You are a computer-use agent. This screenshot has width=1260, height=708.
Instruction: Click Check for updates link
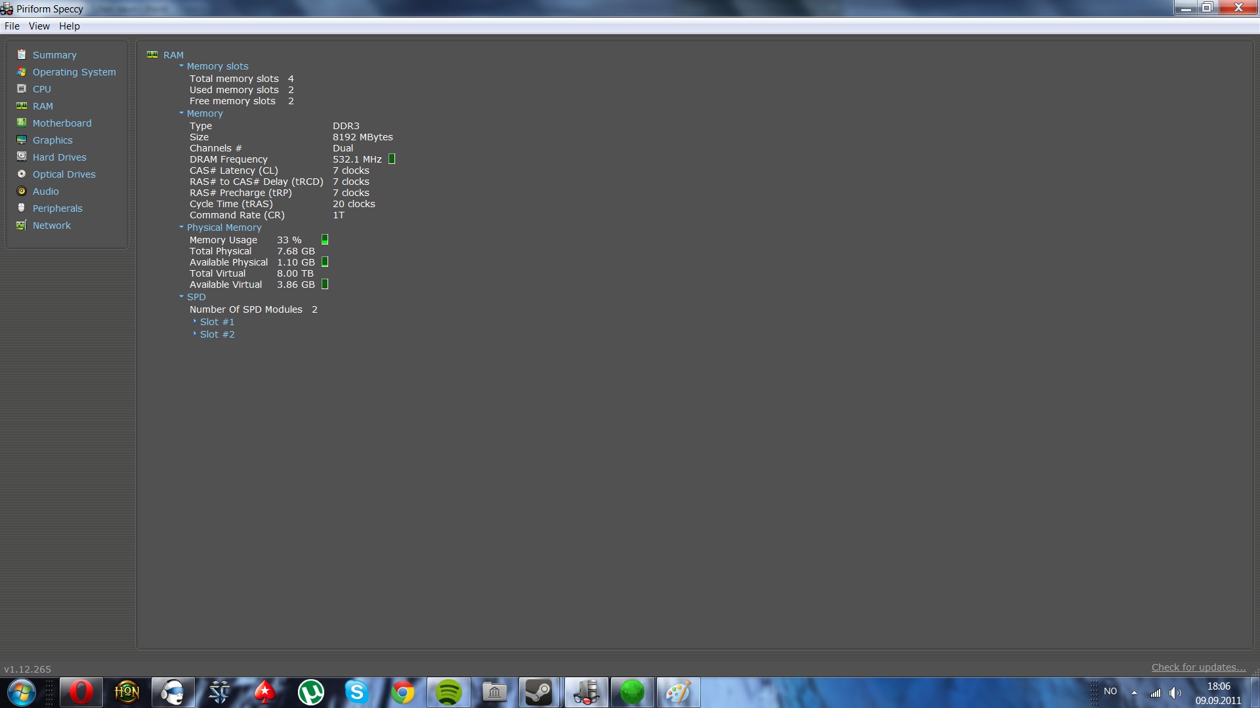[x=1198, y=667]
